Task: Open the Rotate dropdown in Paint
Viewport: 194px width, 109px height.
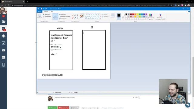Action: click(63, 19)
